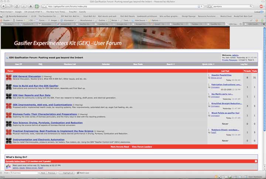The image size is (266, 179).
Task: Go to last post icon for Hopeful Possibilities
Action: [209, 75]
